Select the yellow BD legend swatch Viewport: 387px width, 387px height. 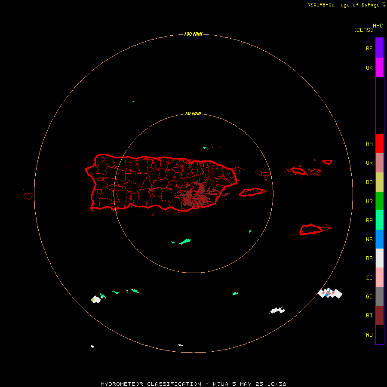coord(380,182)
